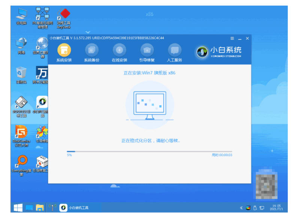Launch 小白PE装机工具 desktop icon
The image size is (299, 219).
click(x=40, y=107)
